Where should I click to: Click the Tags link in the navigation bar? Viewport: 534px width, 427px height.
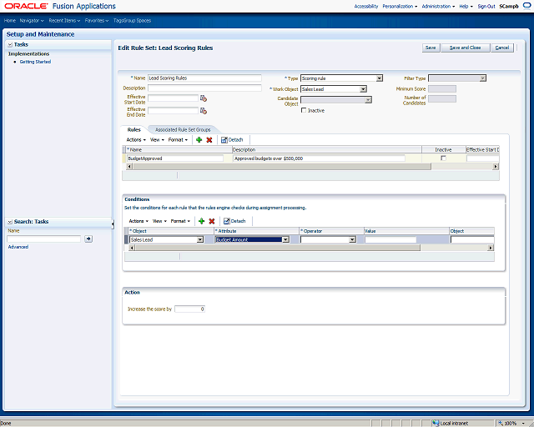118,20
